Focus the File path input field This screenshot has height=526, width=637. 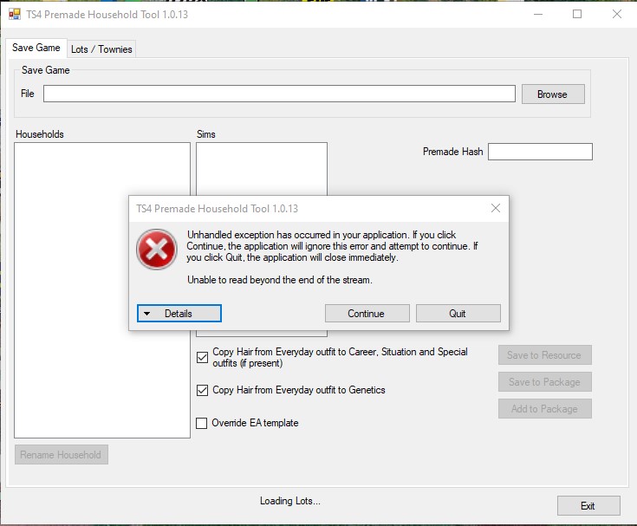point(279,94)
